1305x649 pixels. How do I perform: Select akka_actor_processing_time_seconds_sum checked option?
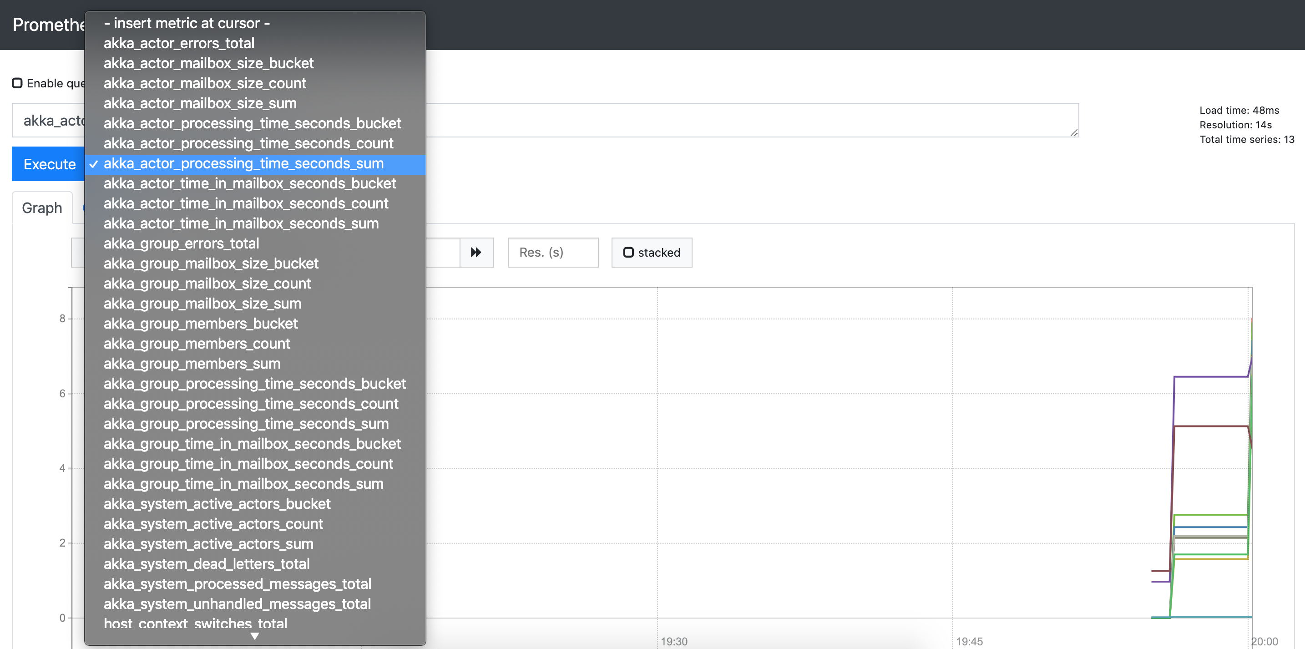click(244, 164)
